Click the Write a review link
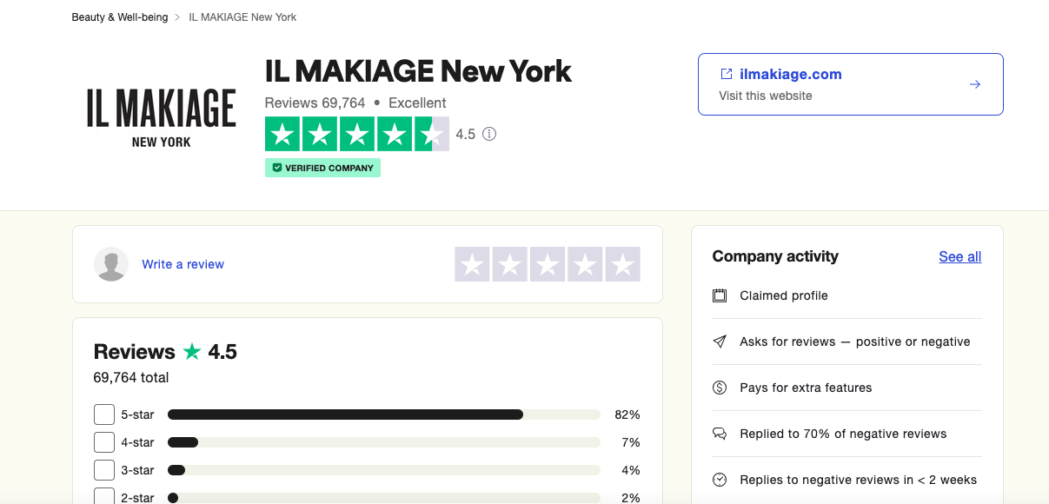 pyautogui.click(x=183, y=264)
